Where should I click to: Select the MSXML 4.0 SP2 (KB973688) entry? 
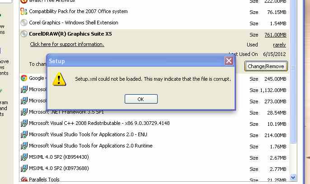(59, 168)
